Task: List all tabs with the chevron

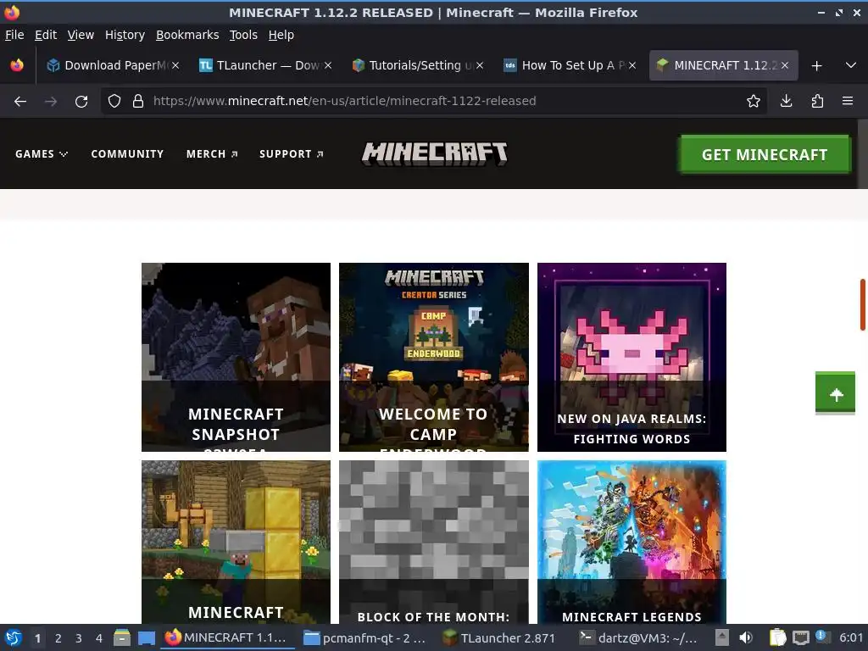Action: (x=851, y=65)
